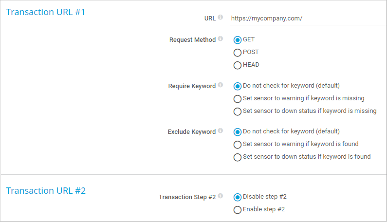Set sensor to down if keyword is missing
This screenshot has width=387, height=222.
238,111
